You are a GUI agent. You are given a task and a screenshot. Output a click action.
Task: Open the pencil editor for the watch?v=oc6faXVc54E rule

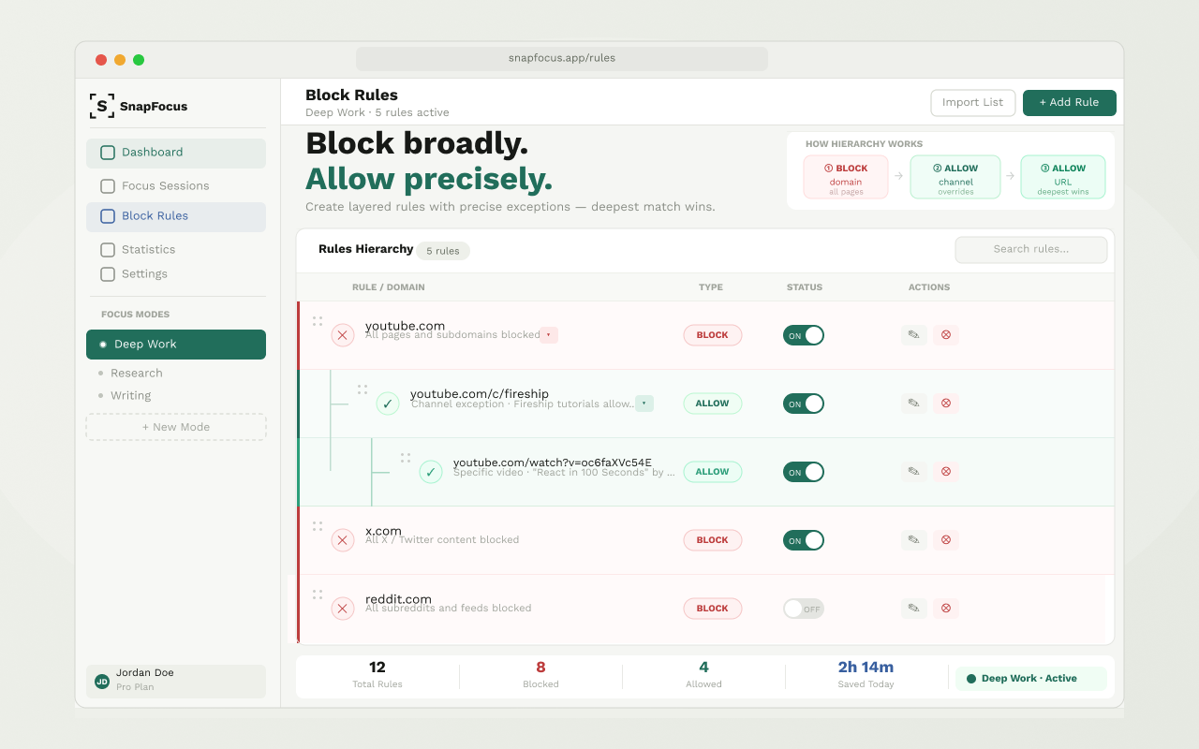point(913,472)
